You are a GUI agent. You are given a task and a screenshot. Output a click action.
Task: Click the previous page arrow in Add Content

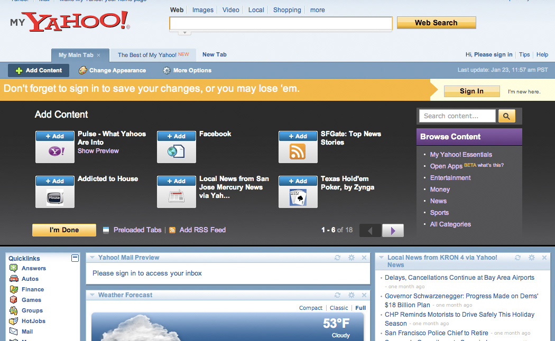coord(370,230)
